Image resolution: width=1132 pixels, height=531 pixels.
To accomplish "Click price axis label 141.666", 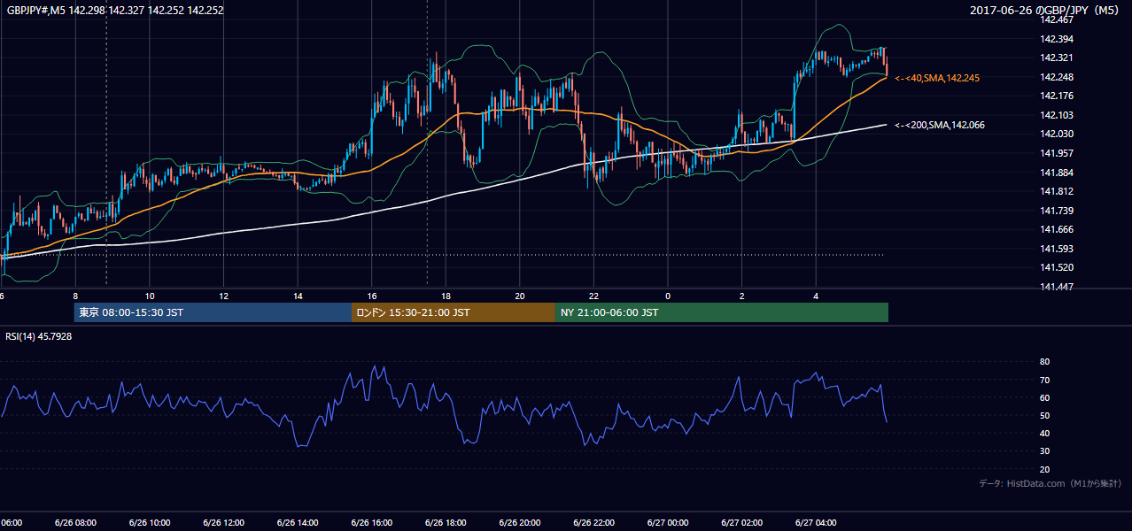I will coord(1057,229).
